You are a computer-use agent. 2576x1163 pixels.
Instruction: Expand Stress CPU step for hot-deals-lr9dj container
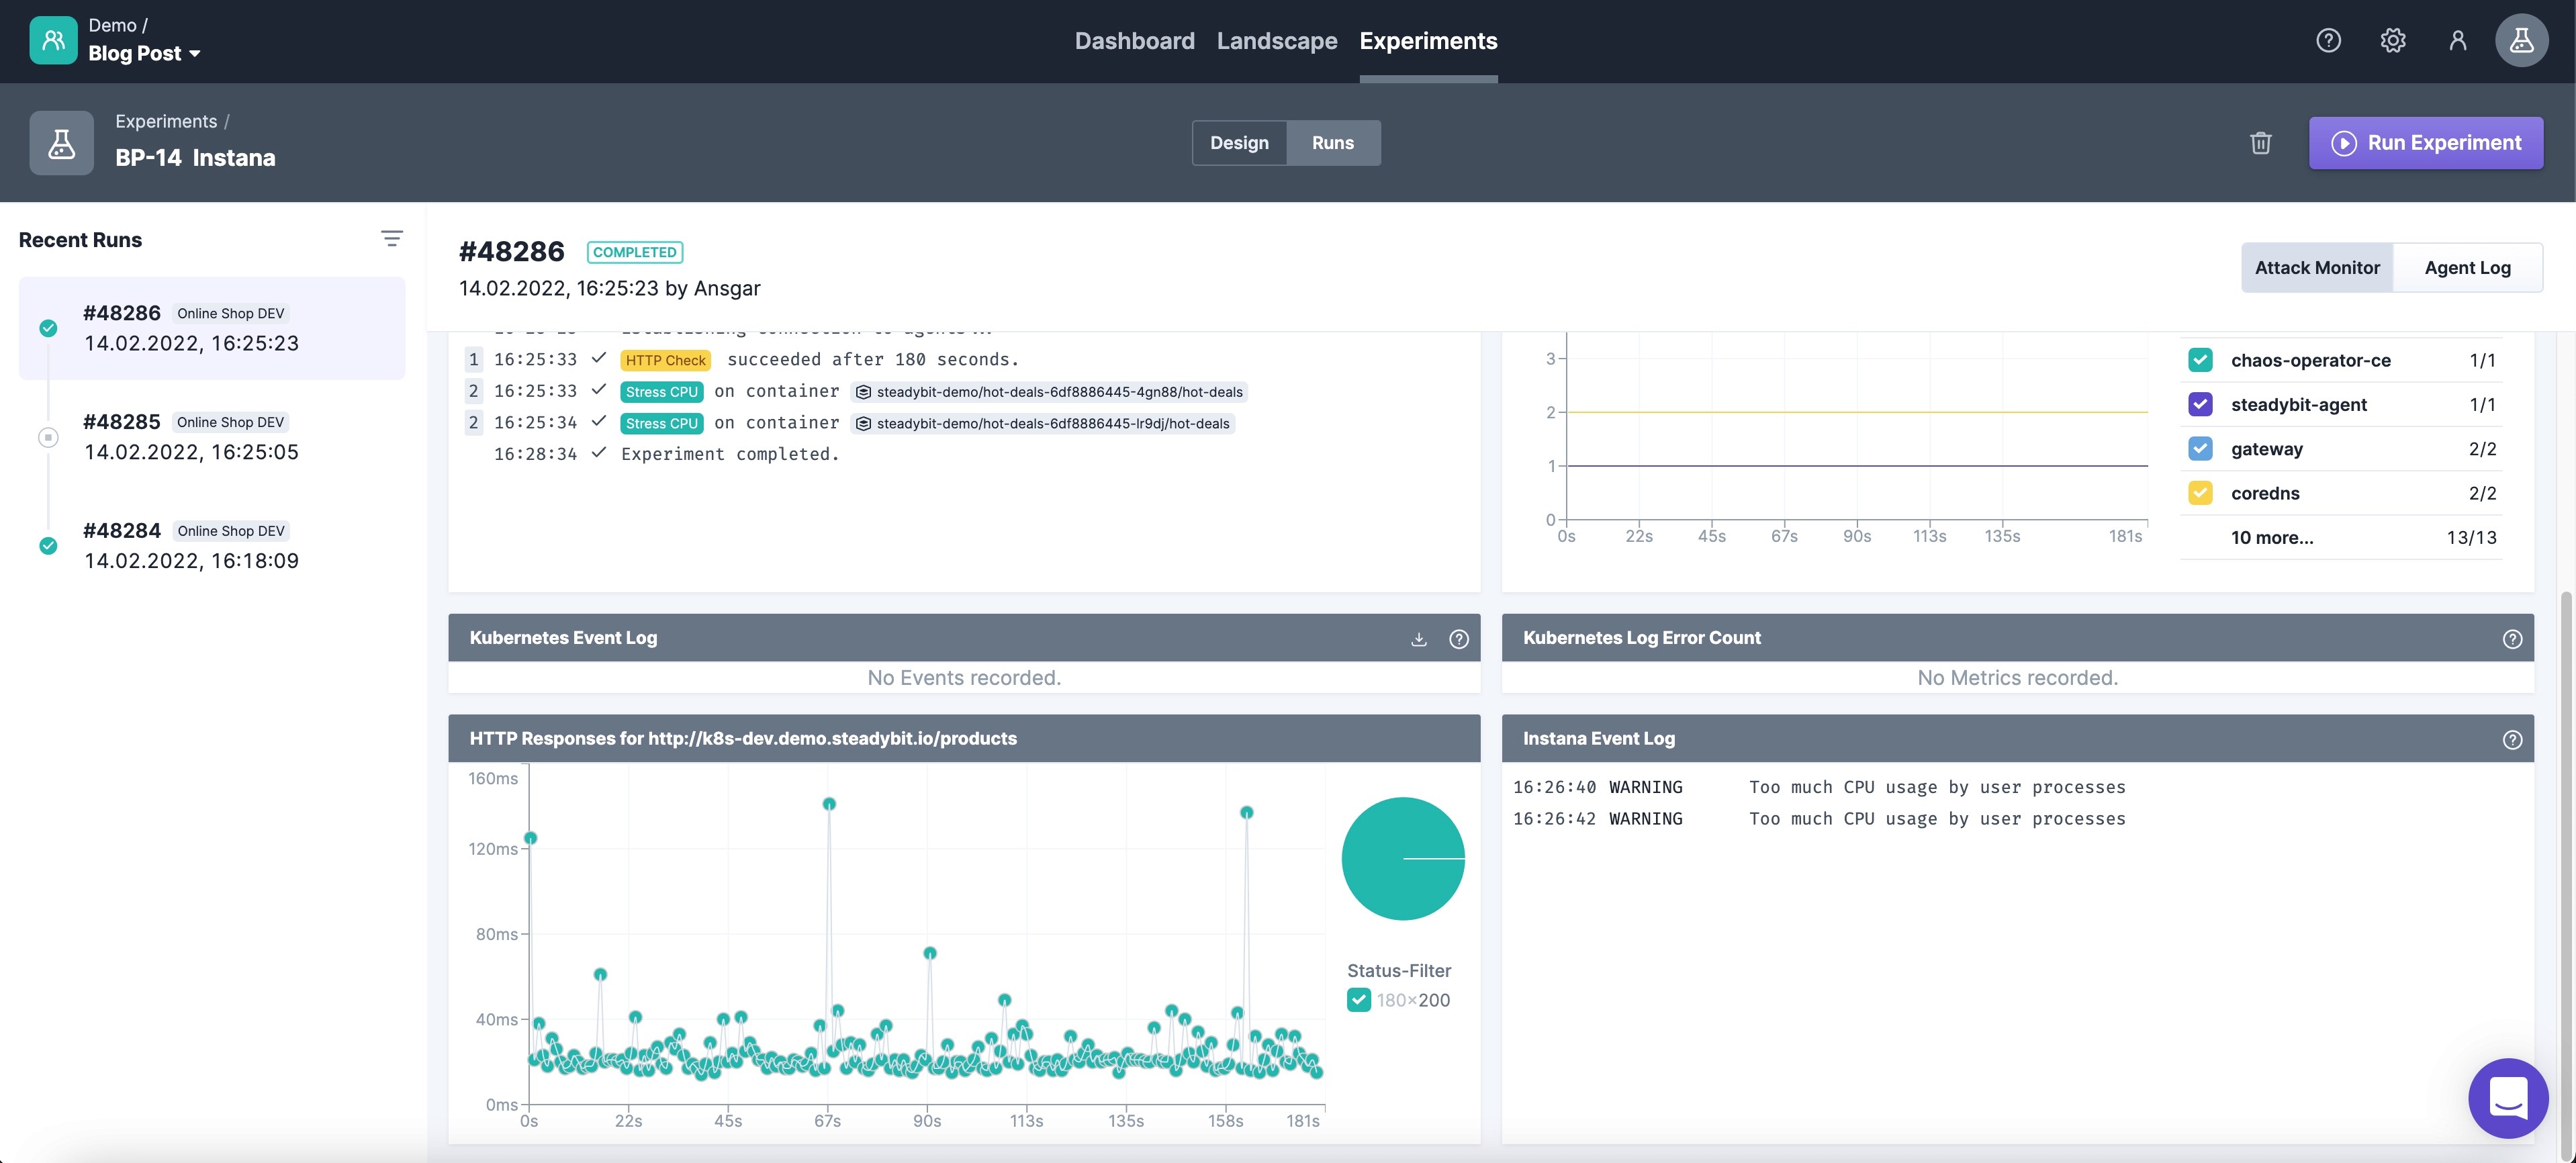661,424
